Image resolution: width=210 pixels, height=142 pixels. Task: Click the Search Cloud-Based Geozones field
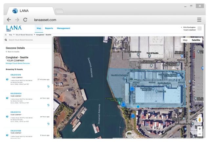28,40
